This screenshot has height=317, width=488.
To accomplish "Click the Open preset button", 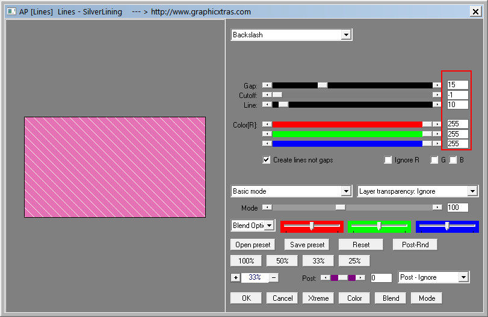I will coord(252,245).
